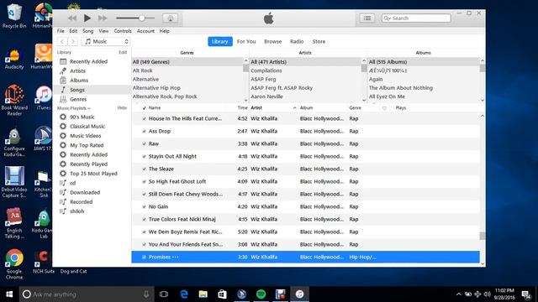Open the File menu

pos(61,31)
